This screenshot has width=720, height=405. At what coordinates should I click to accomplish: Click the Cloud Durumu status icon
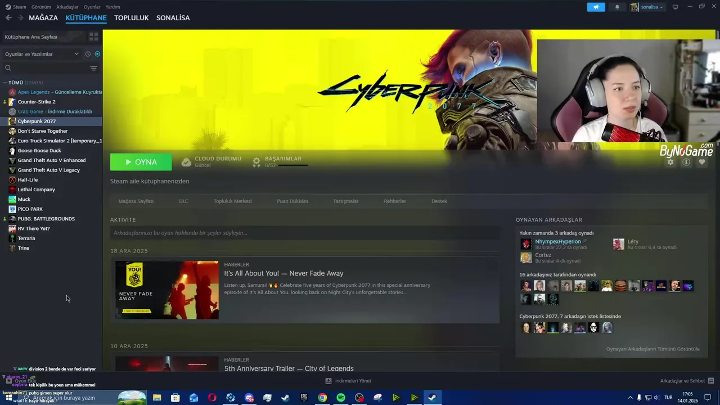[186, 162]
